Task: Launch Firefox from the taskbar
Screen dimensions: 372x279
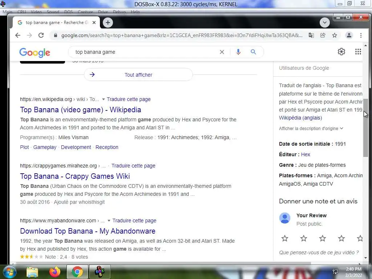Action: (55, 272)
